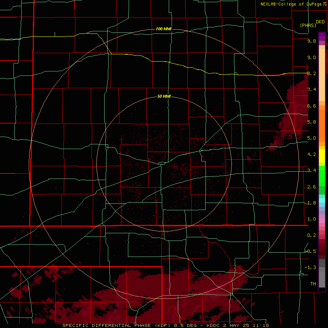The width and height of the screenshot is (328, 328).
Task: Pick the orange segment of the color bar
Action: coord(322,125)
